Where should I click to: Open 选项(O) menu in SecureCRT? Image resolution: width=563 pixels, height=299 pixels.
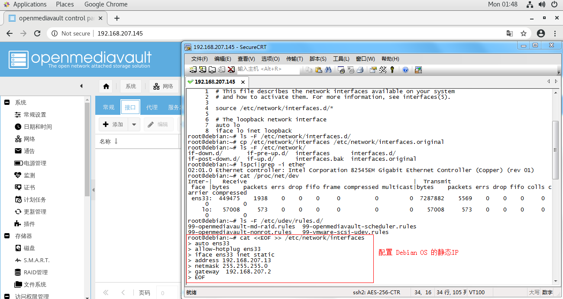(270, 58)
